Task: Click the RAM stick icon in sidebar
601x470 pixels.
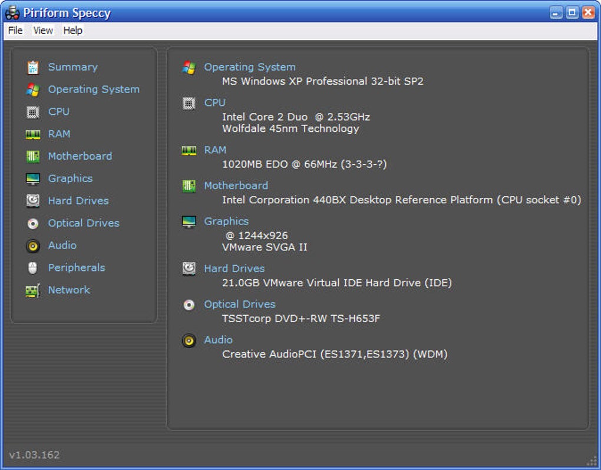Action: pyautogui.click(x=33, y=134)
